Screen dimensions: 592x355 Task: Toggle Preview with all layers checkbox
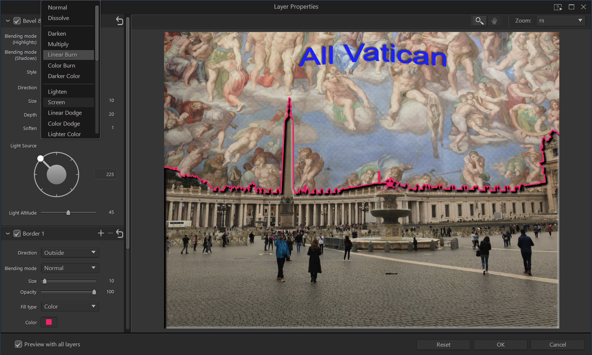click(x=19, y=344)
